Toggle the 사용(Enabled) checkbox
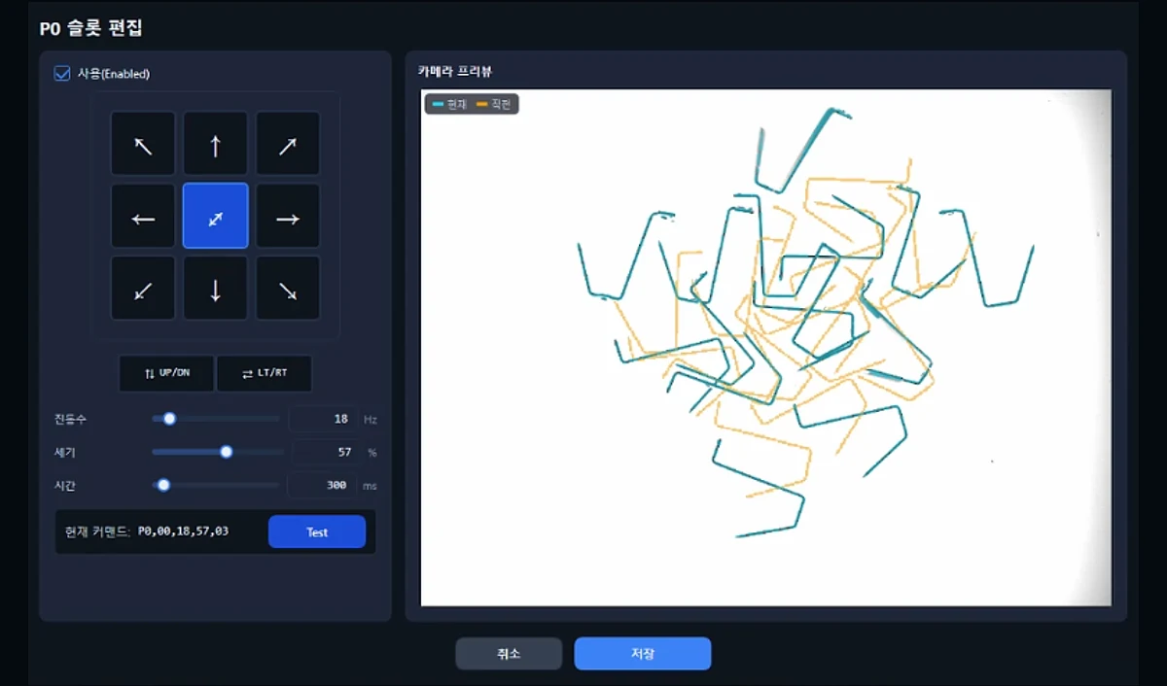Screen dimensions: 1167x686 [62, 73]
